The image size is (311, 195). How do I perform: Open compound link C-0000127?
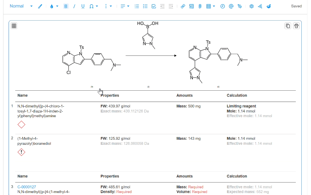[x=26, y=187]
